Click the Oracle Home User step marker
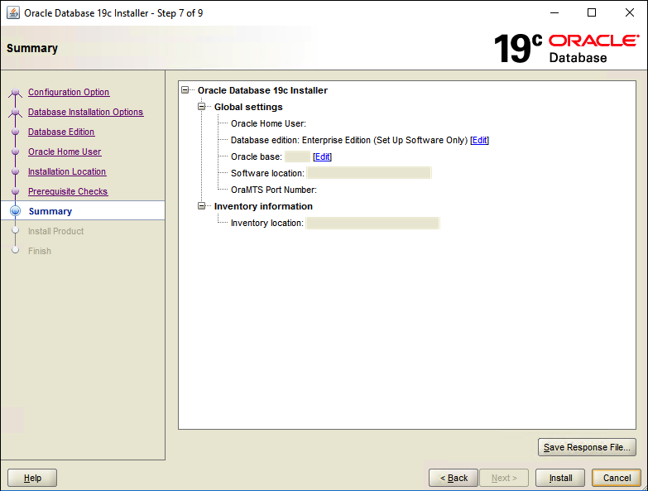 (x=15, y=152)
